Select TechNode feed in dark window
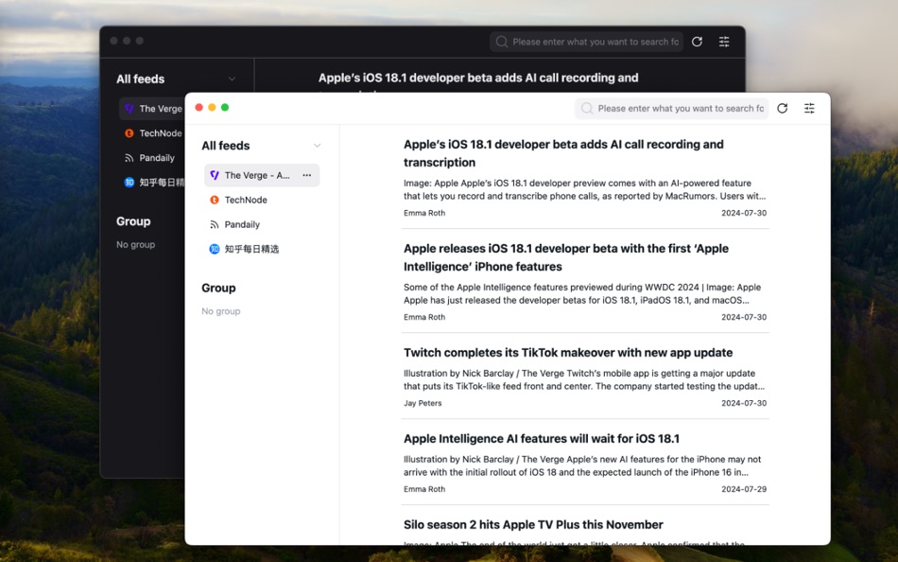Screen dimensions: 898x562 (x=152, y=133)
